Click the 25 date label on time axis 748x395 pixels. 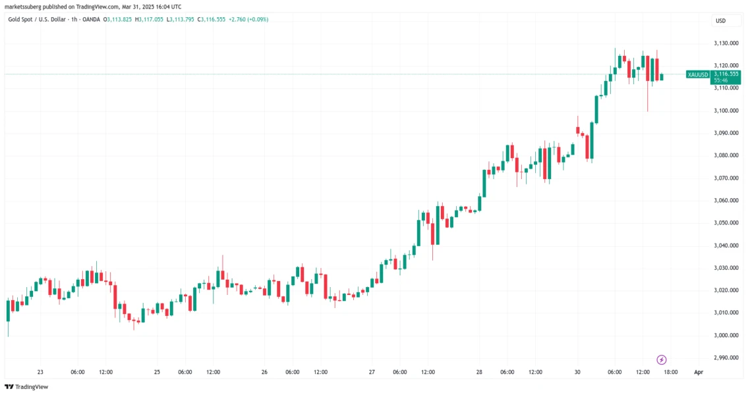pyautogui.click(x=157, y=372)
